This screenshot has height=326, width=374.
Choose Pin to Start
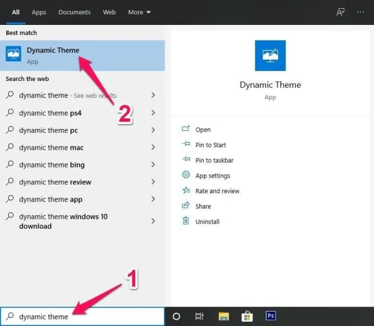point(211,145)
